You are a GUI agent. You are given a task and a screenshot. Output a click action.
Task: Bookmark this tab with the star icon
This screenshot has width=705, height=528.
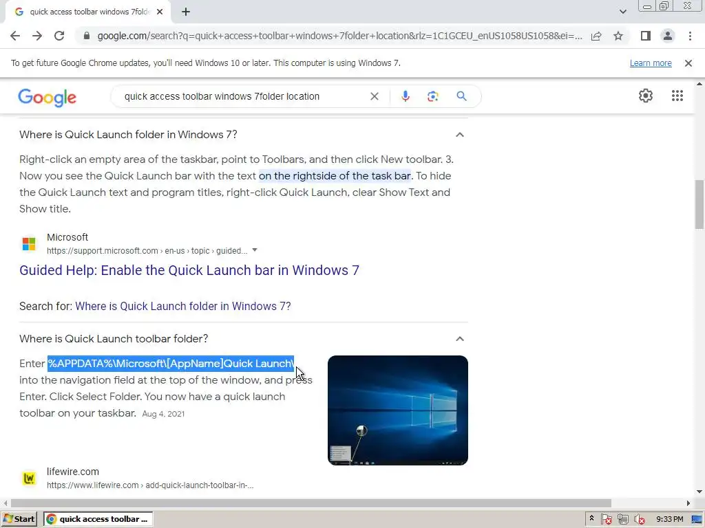tap(618, 36)
